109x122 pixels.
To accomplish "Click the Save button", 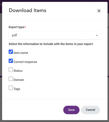I will [71, 110].
